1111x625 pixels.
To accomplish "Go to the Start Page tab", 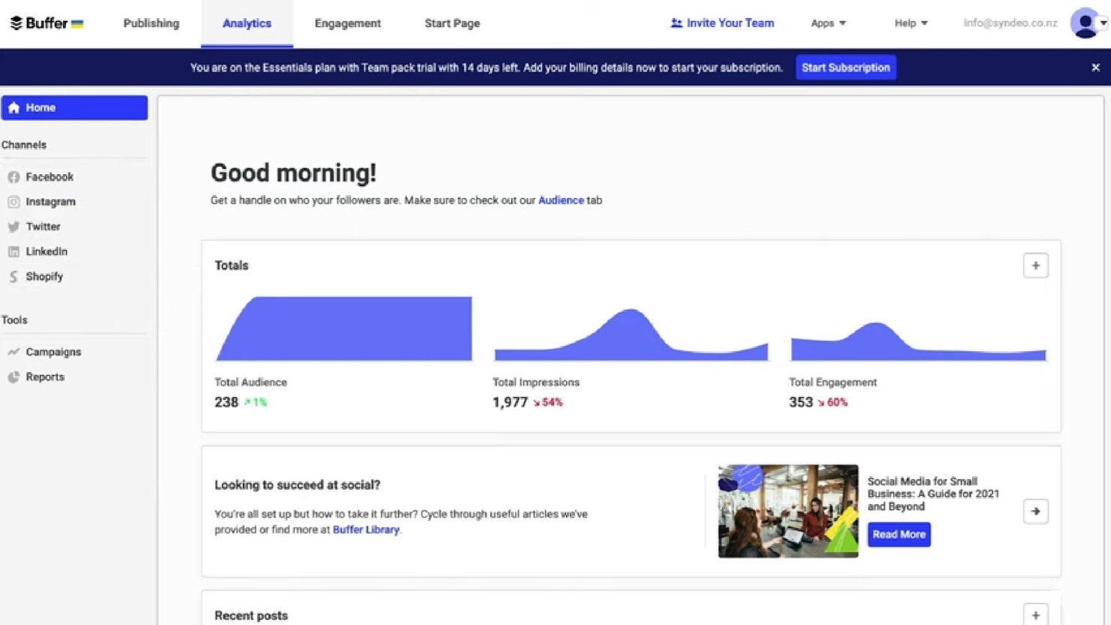I will (452, 23).
